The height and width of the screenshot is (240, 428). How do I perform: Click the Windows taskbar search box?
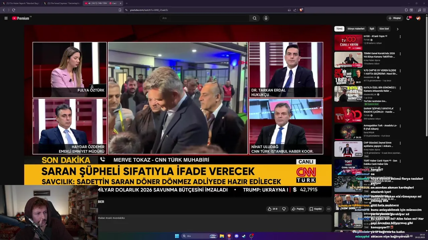click(x=199, y=236)
